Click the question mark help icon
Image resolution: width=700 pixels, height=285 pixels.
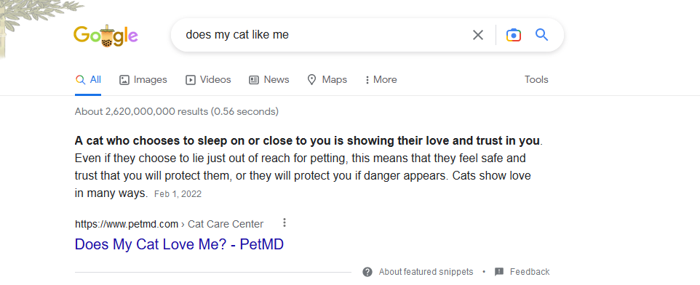(x=367, y=272)
